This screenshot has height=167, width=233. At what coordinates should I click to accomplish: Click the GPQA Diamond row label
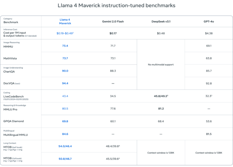click(14, 121)
